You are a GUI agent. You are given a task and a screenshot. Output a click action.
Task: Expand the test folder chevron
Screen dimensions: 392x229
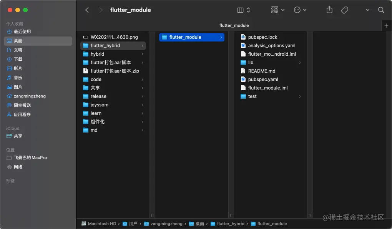tap(300, 96)
